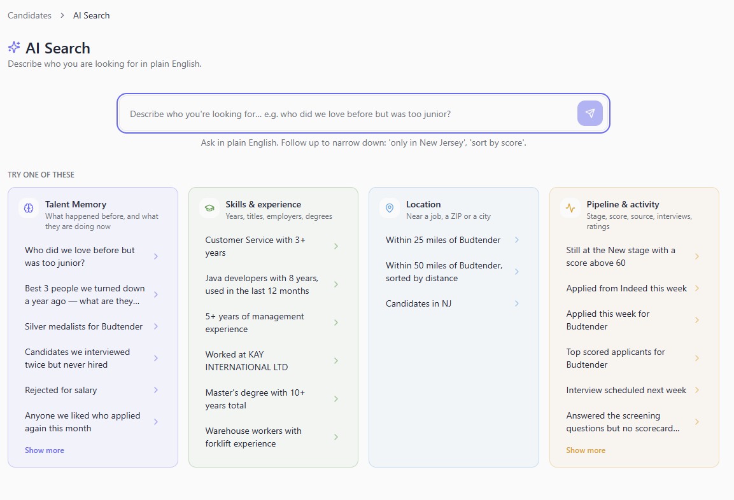734x500 pixels.
Task: Click the 'Ask in plain English. Follow up' hint text
Action: [x=363, y=142]
